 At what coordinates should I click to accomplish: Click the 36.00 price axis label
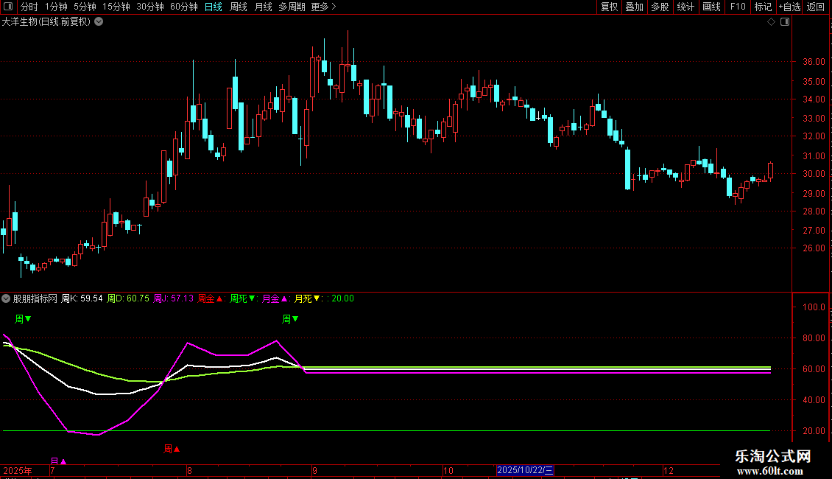[814, 62]
